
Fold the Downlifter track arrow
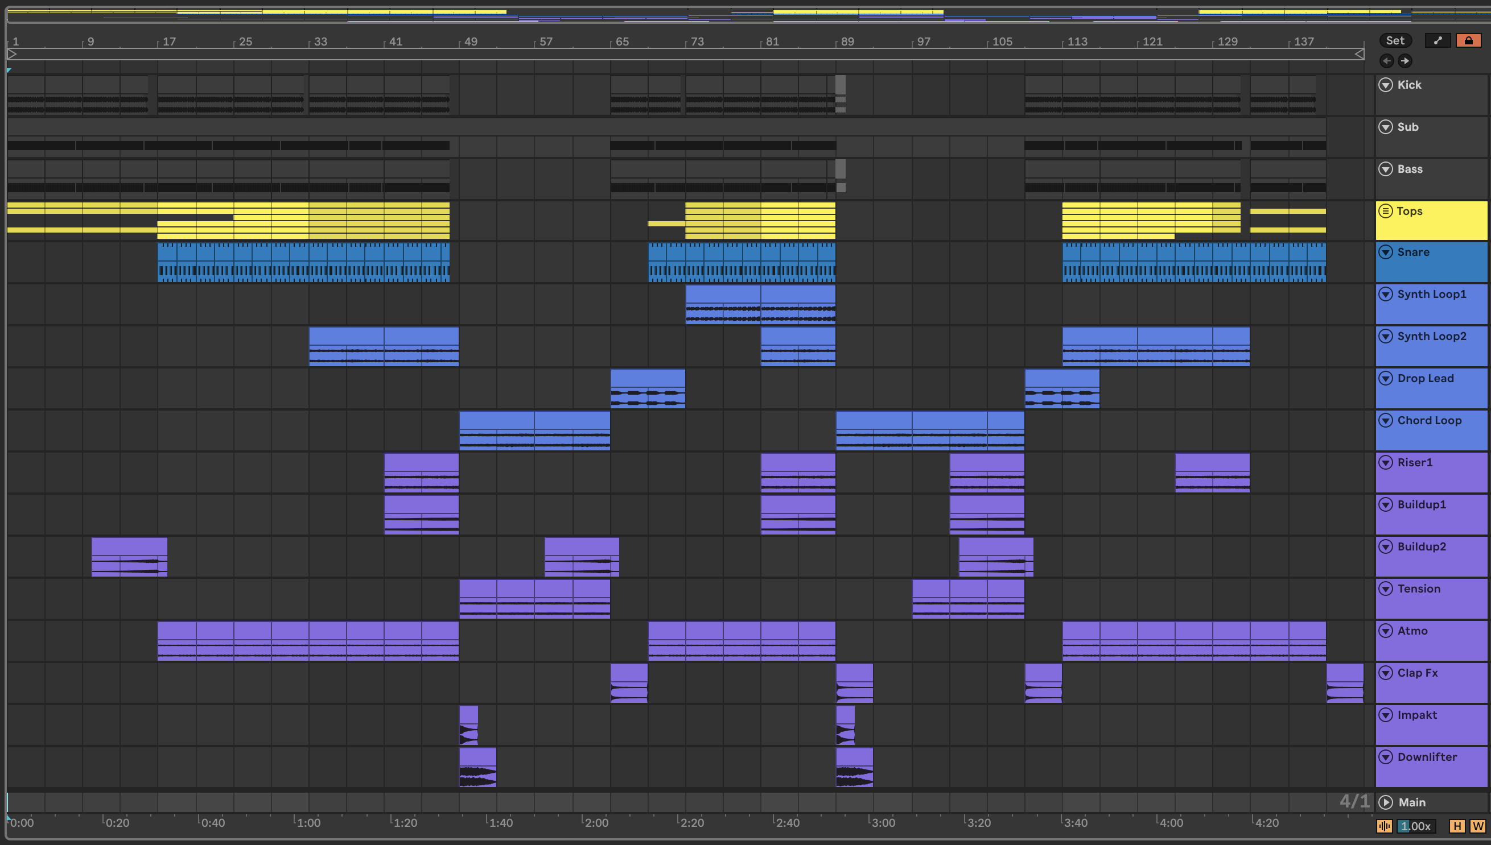click(x=1386, y=757)
